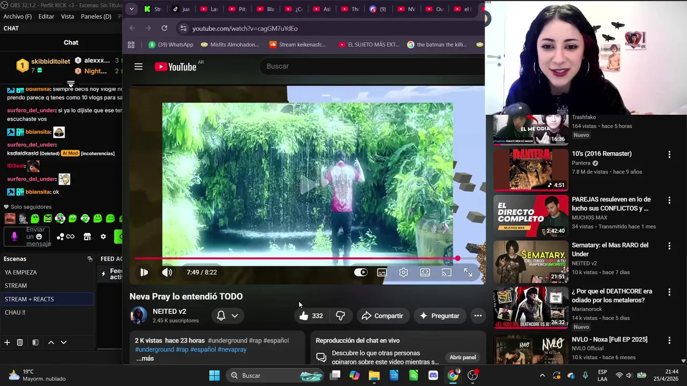Open the chat settings gear icon
This screenshot has height=386, width=687.
point(103,236)
